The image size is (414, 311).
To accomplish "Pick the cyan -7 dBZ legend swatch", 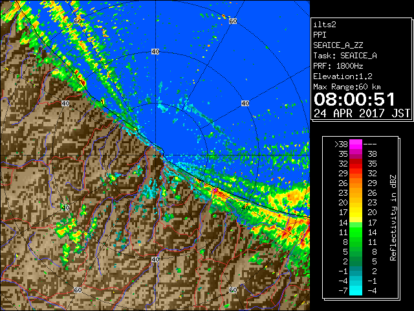I will [x=356, y=290].
